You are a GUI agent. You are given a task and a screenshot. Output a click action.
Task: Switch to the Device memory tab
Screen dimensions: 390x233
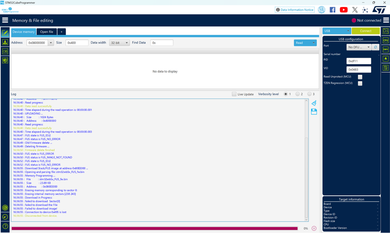23,32
